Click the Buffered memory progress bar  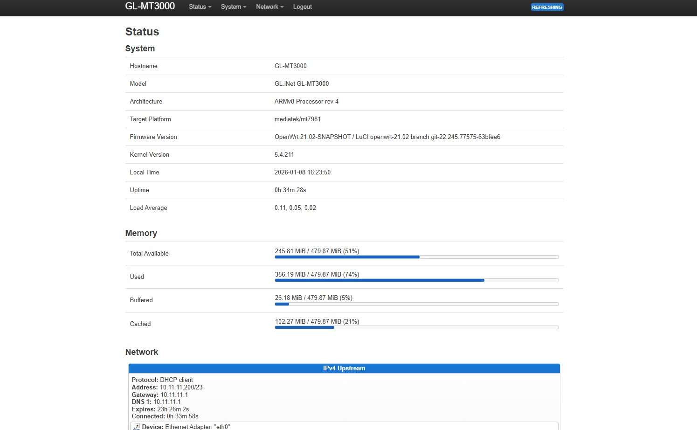coord(416,304)
